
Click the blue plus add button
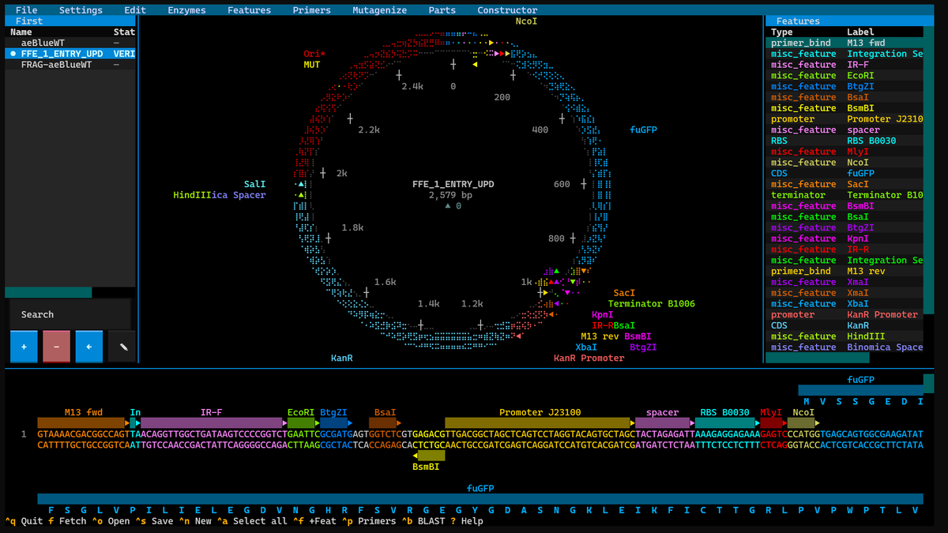click(24, 347)
